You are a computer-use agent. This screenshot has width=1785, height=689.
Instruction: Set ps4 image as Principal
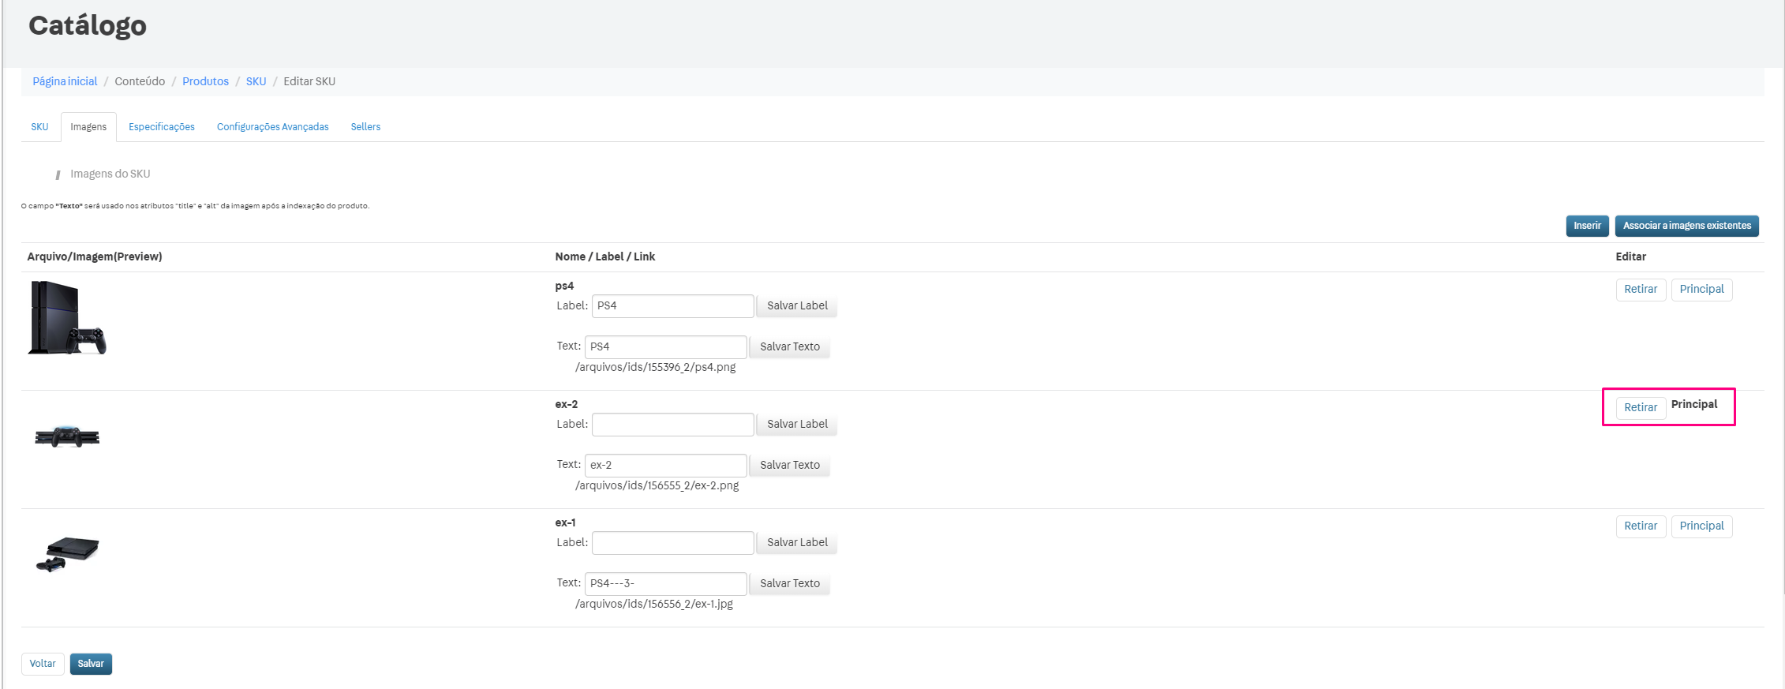pyautogui.click(x=1701, y=290)
